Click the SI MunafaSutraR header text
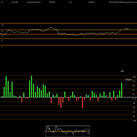Image resolution: width=137 pixels, height=137 pixels. pyautogui.click(x=34, y=2)
